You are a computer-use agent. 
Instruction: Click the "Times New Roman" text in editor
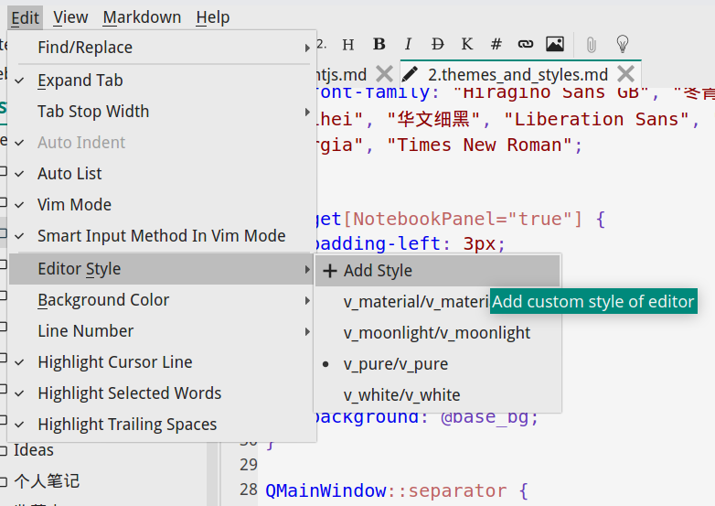480,145
